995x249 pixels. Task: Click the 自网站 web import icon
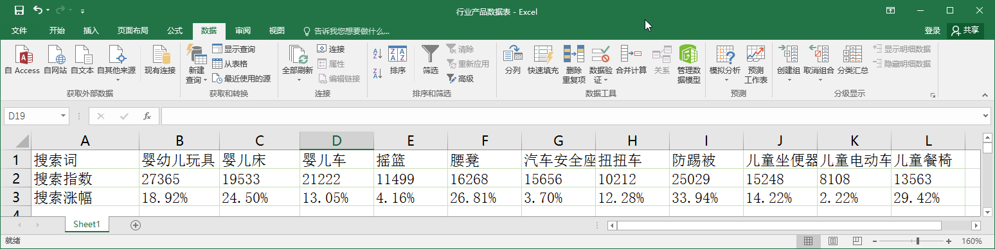coord(55,60)
